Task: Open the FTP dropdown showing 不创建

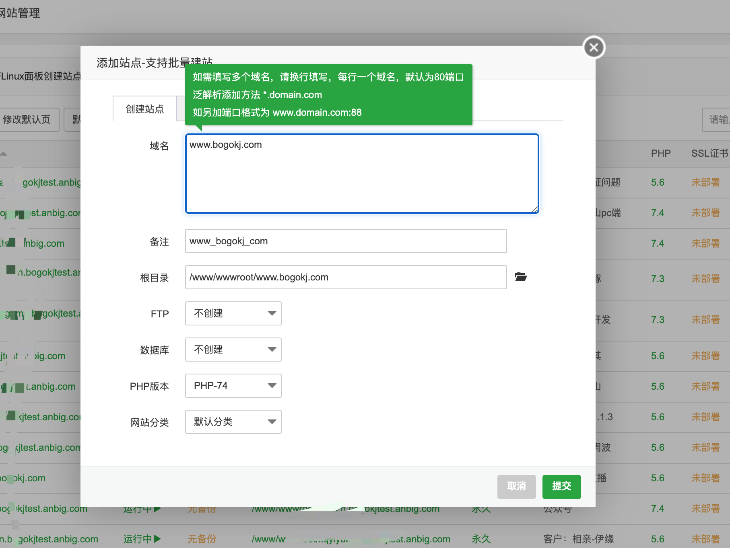Action: point(233,313)
